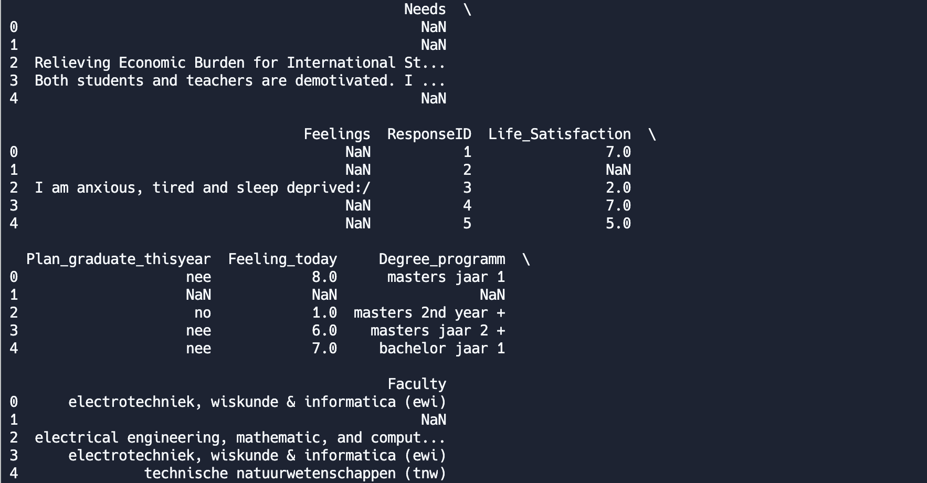Click the Feeling_today value 1.0
This screenshot has width=927, height=483.
tap(324, 313)
